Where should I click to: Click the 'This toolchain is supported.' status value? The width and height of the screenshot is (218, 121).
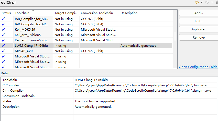click(95, 101)
